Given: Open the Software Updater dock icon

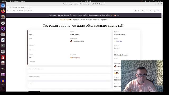Looking at the screenshot, I should click(3, 23).
